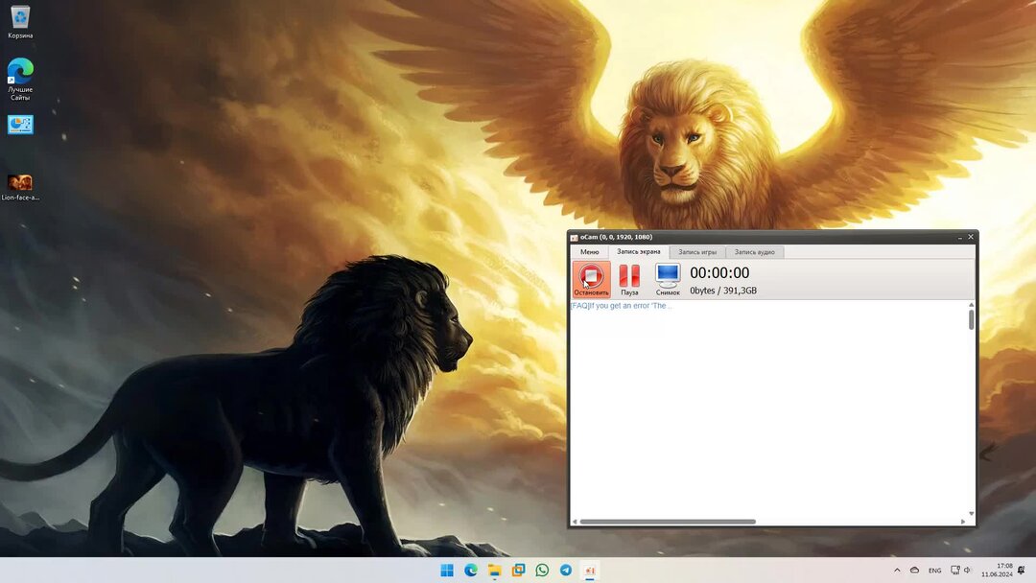Open the Меню tab in oCam

click(589, 252)
